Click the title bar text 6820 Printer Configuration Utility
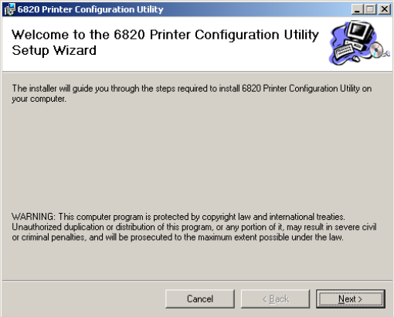The height and width of the screenshot is (317, 394). point(90,9)
